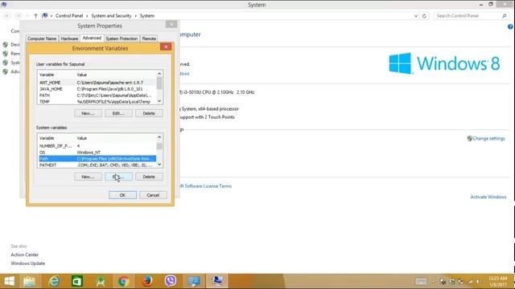Select the PATHEXT system variable row

point(97,165)
